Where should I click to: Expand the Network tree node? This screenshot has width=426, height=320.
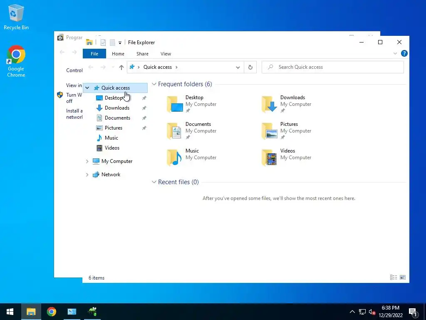[87, 175]
